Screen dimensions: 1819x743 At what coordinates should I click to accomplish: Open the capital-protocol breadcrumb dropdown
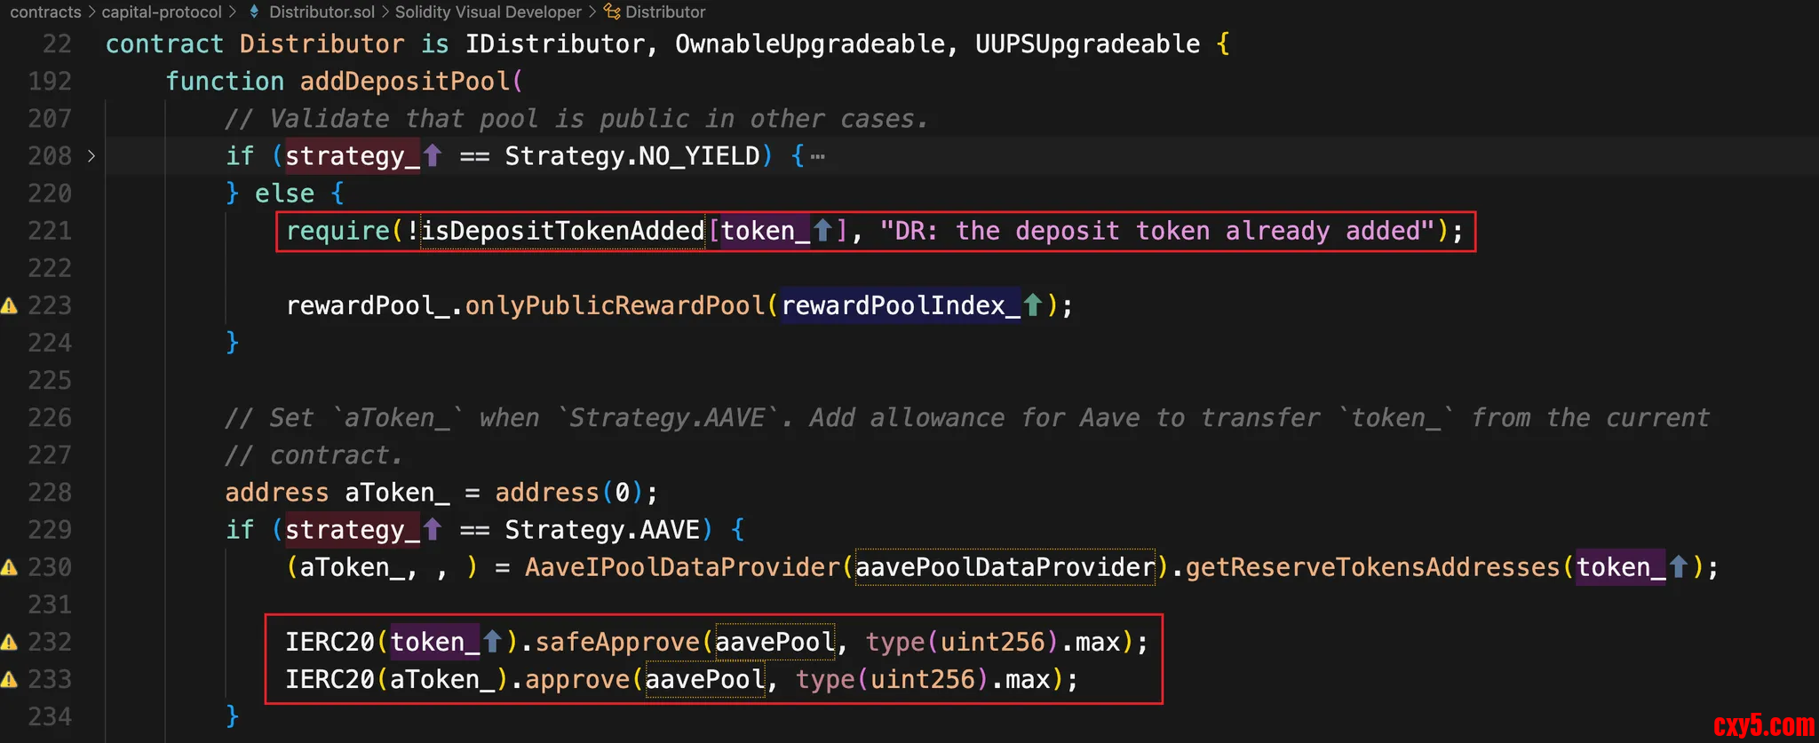pos(162,12)
